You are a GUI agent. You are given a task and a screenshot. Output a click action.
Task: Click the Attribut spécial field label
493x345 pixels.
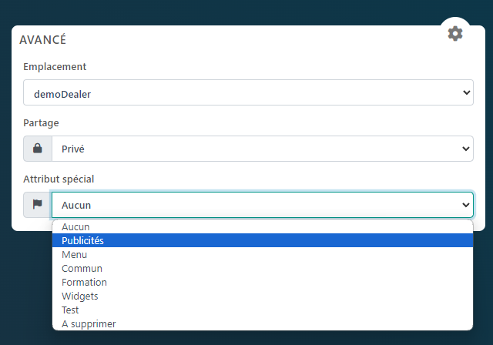pyautogui.click(x=59, y=179)
